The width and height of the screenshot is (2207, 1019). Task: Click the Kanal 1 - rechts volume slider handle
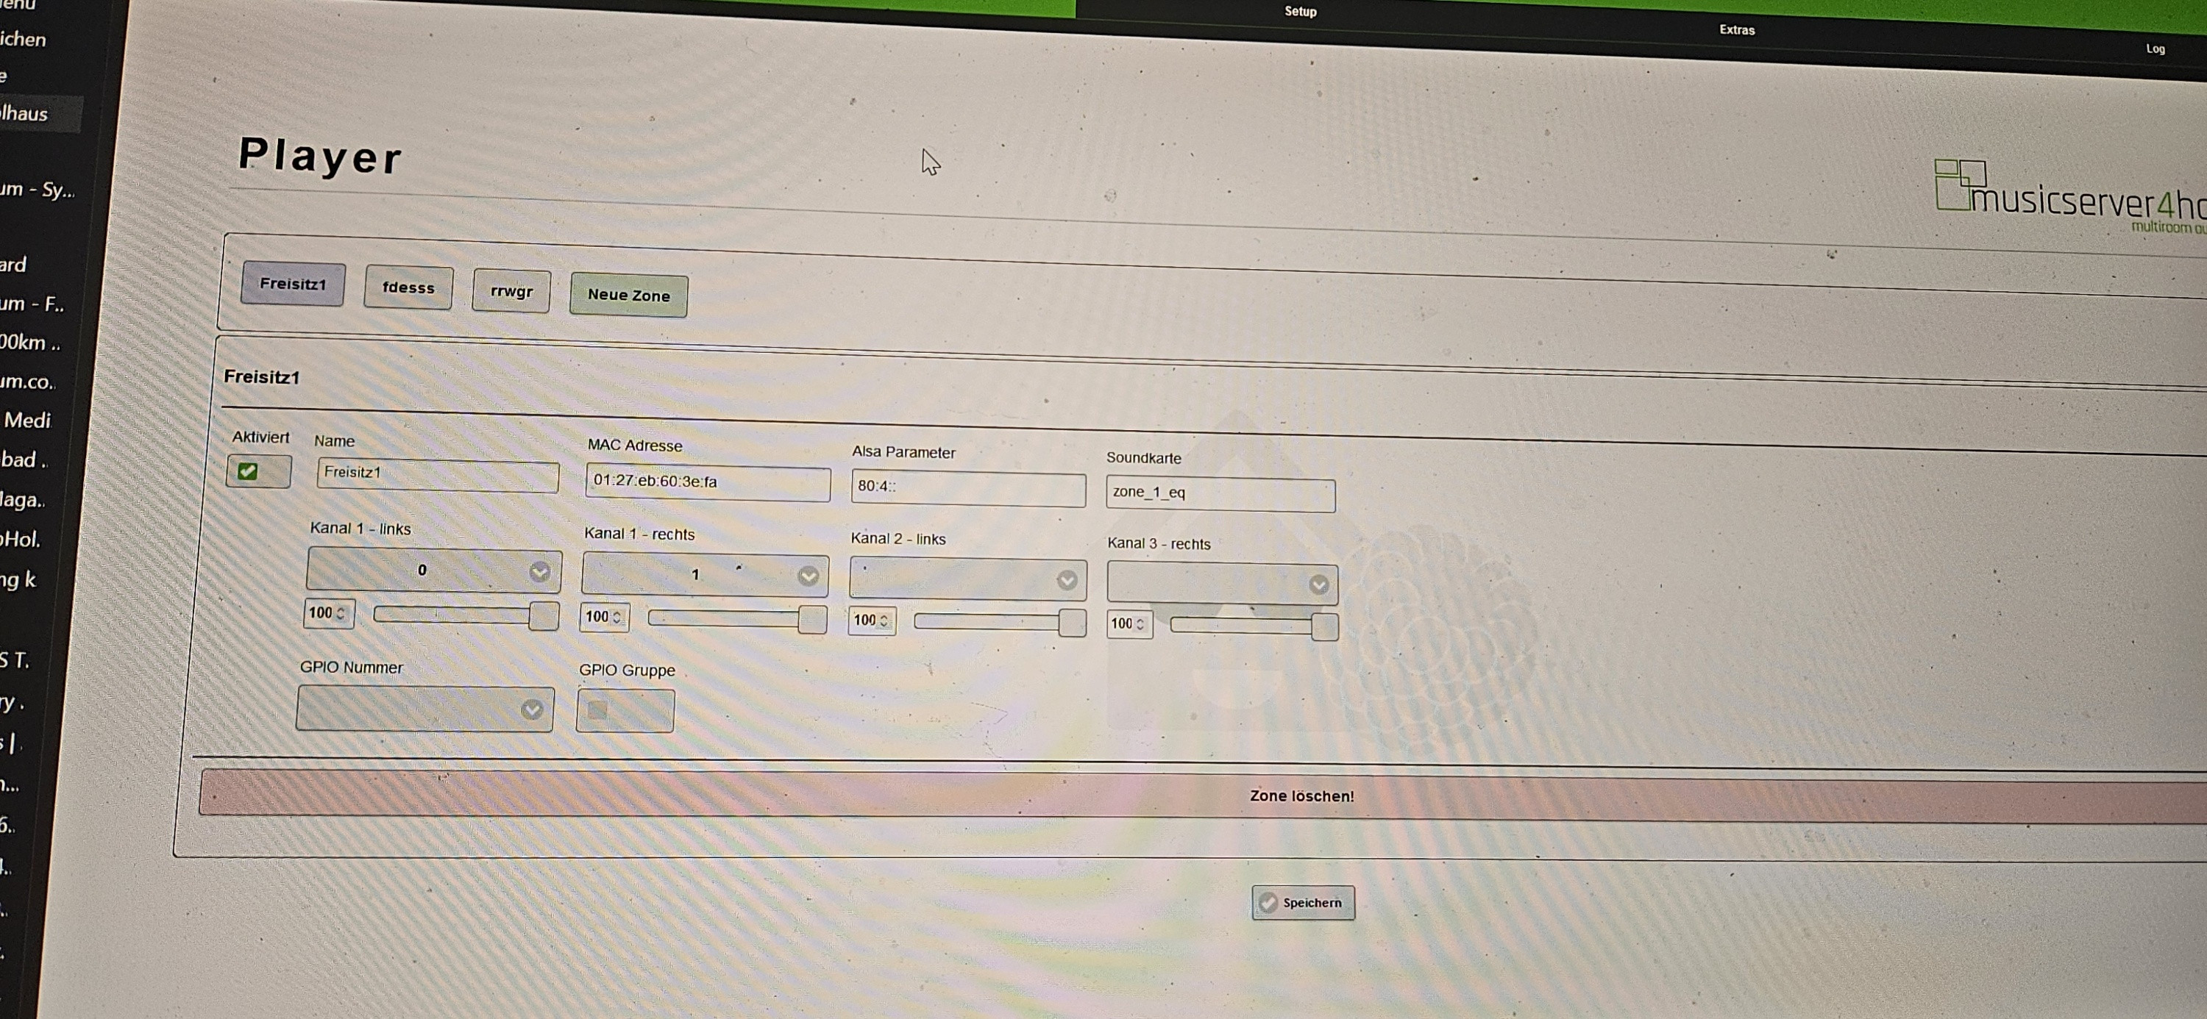click(811, 619)
